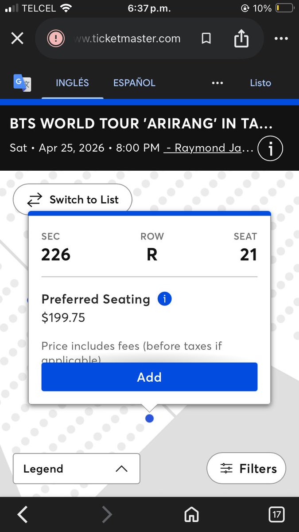The height and width of the screenshot is (532, 299).
Task: Tap Listo to dismiss translation bar
Action: coord(260,83)
